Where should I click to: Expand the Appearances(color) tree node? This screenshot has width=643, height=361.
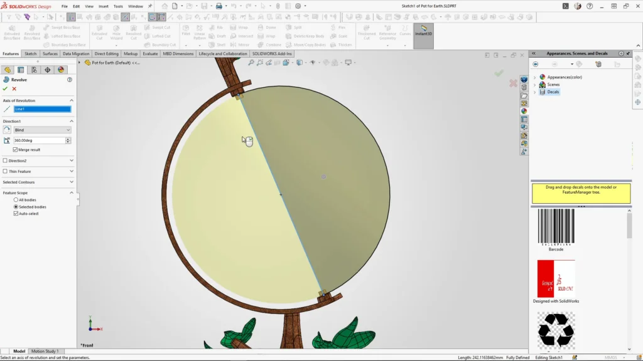[535, 77]
